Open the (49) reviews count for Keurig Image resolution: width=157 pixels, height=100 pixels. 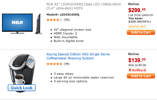(67, 64)
